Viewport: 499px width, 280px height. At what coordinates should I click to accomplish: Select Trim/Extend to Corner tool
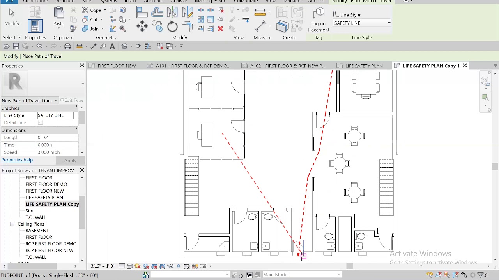coord(188,26)
